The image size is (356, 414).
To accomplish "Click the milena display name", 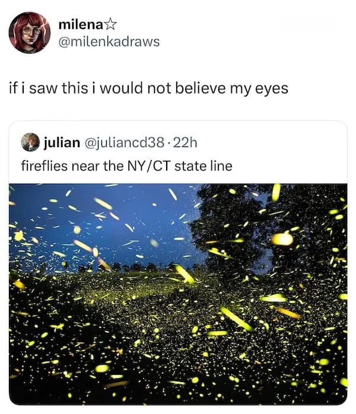I will tap(81, 25).
